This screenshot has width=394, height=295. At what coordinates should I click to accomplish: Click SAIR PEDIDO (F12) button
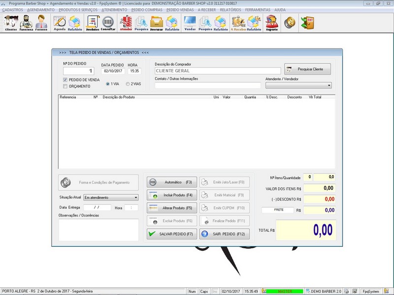coord(225,234)
